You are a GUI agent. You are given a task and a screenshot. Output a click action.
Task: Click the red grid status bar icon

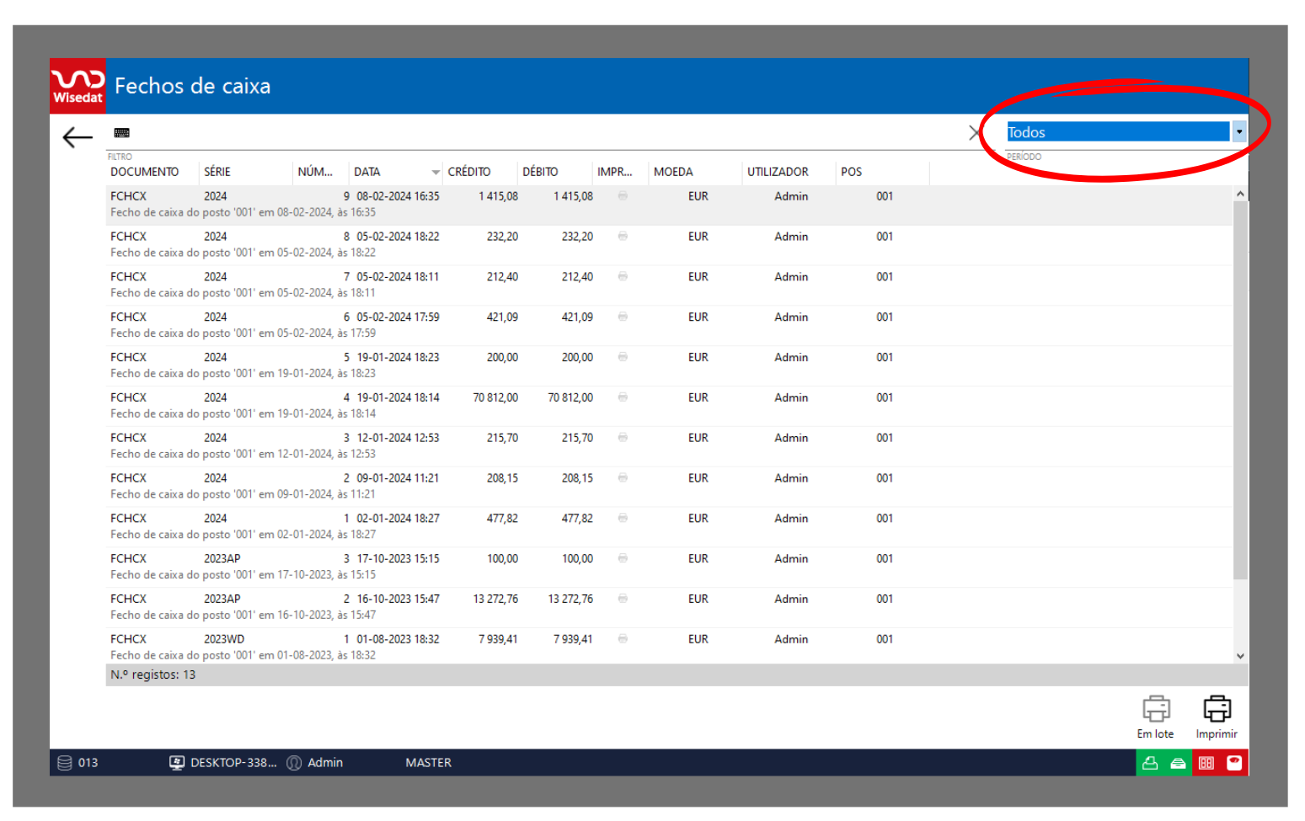click(x=1206, y=763)
